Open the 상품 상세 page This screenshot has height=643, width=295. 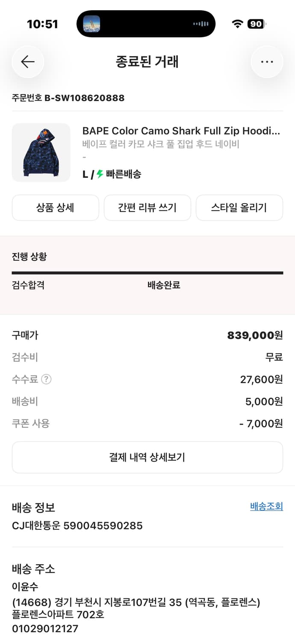(56, 207)
